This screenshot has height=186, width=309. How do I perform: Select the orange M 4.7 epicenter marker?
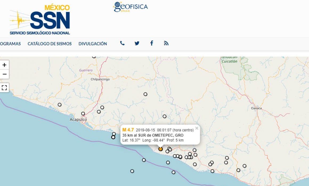coord(161,149)
